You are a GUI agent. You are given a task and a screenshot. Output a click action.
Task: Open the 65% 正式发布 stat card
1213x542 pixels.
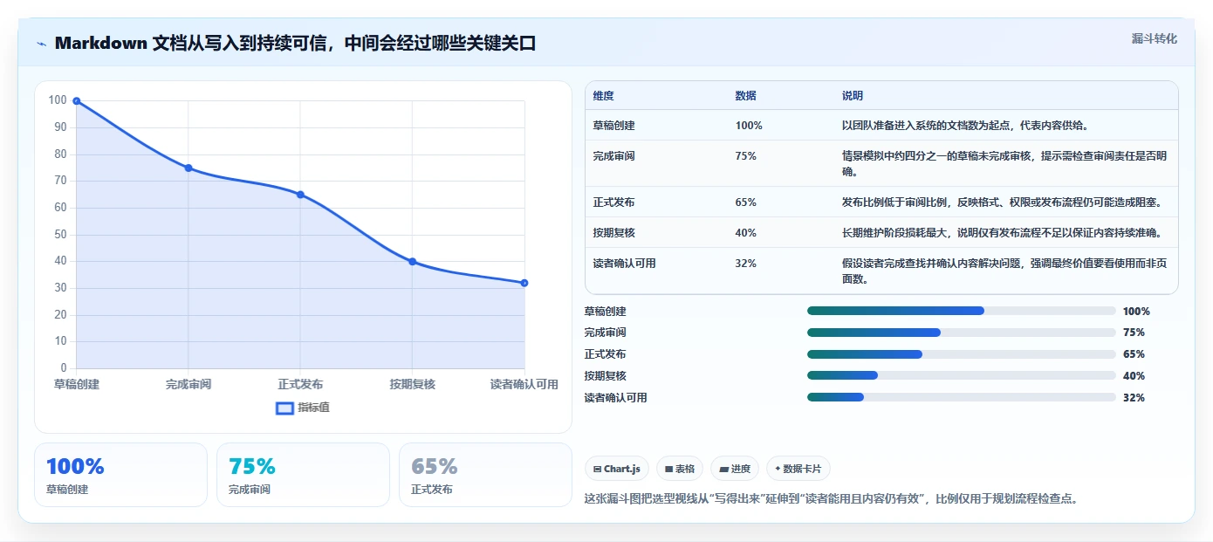[x=485, y=475]
